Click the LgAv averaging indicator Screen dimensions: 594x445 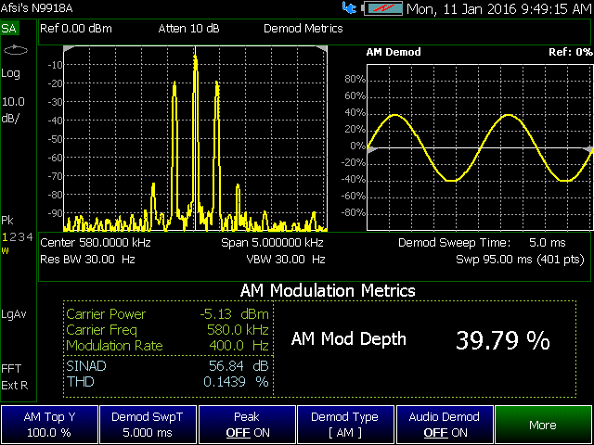click(x=14, y=314)
